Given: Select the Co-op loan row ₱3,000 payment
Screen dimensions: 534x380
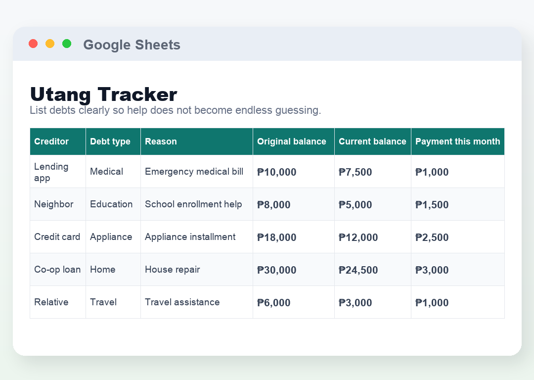Looking at the screenshot, I should pyautogui.click(x=458, y=270).
